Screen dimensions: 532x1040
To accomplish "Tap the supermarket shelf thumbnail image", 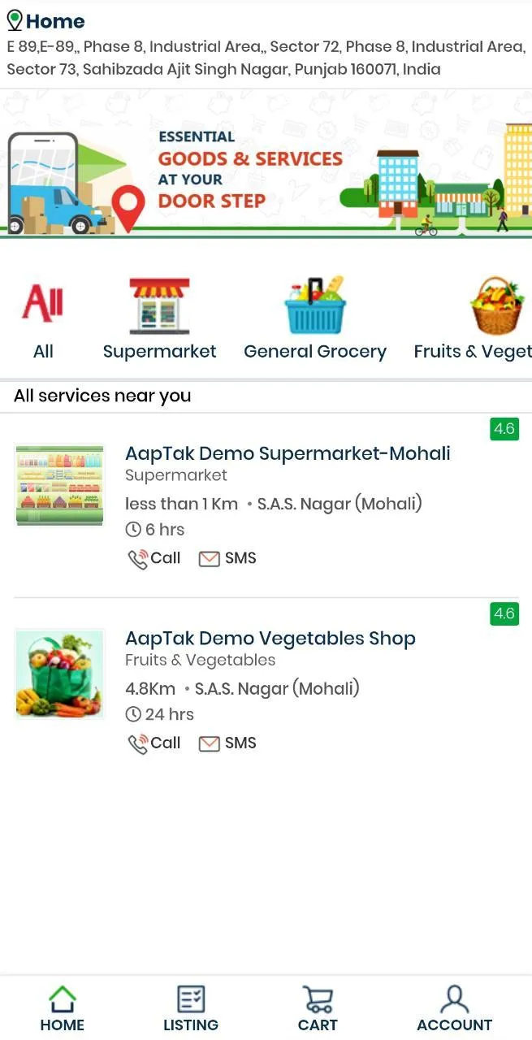I will coord(60,485).
